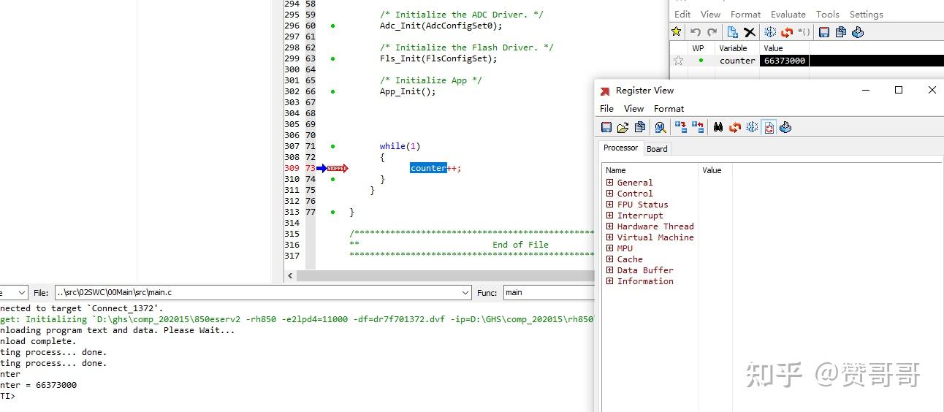
Task: Open a register file with the folder icon
Action: tap(623, 127)
